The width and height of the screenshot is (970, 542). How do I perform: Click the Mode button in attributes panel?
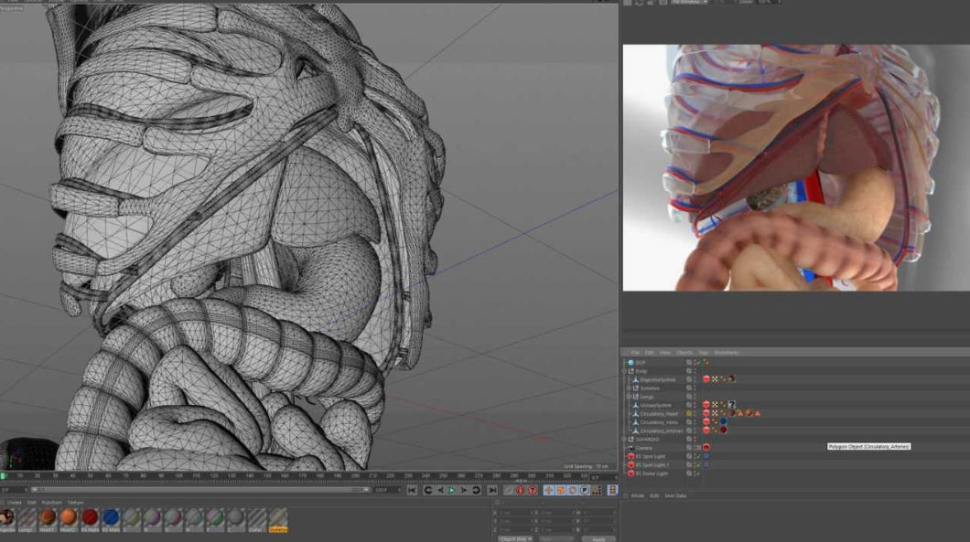pos(637,496)
